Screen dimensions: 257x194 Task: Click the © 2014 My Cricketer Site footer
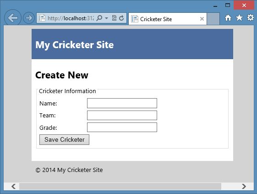click(x=69, y=170)
